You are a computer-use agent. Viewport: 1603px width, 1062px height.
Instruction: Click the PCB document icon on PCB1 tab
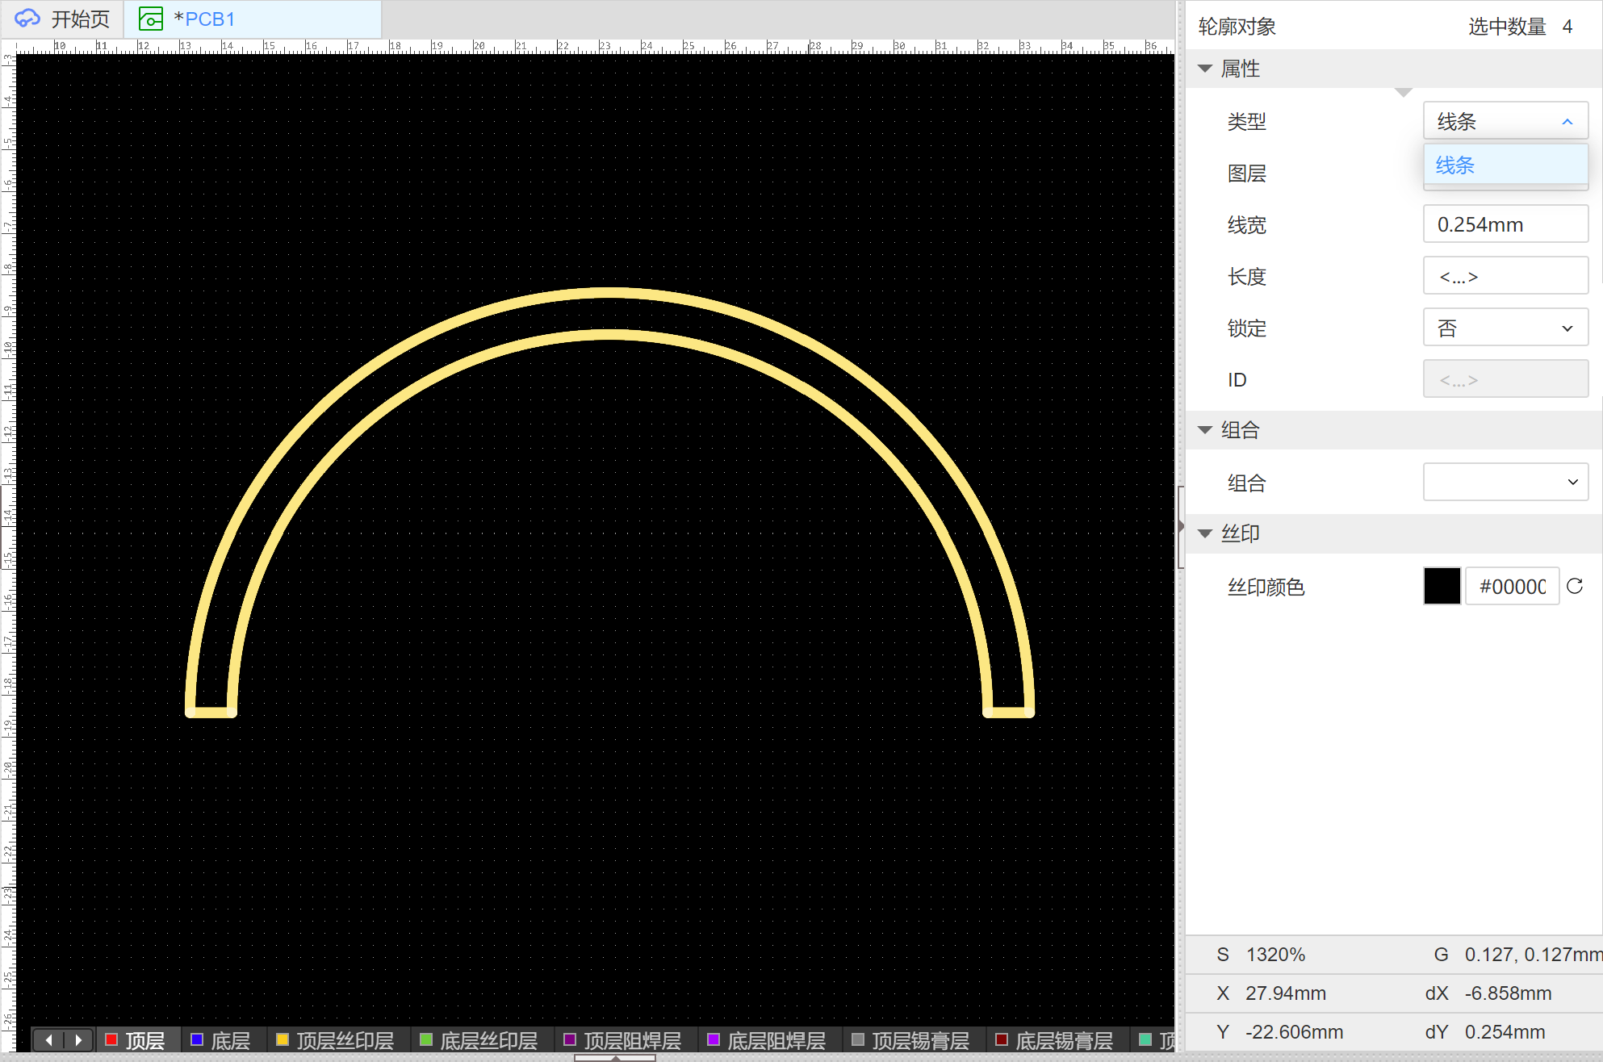pos(151,19)
